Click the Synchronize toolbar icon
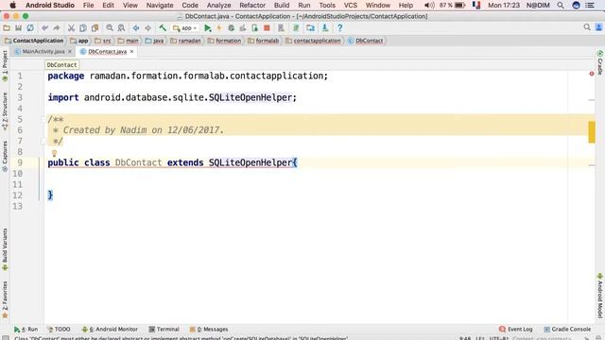This screenshot has height=340, width=605. click(x=30, y=28)
